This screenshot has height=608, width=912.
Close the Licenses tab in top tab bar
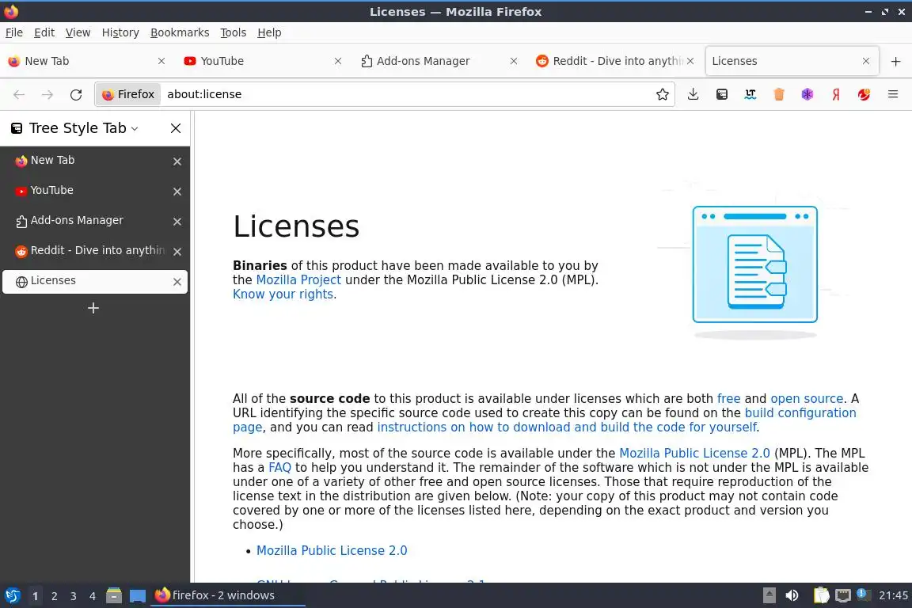pos(866,61)
